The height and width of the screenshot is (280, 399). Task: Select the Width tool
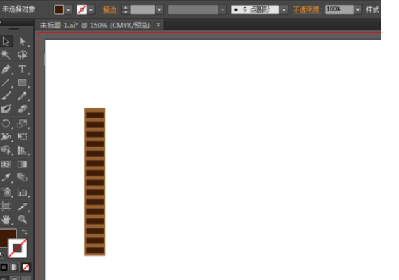pyautogui.click(x=6, y=137)
